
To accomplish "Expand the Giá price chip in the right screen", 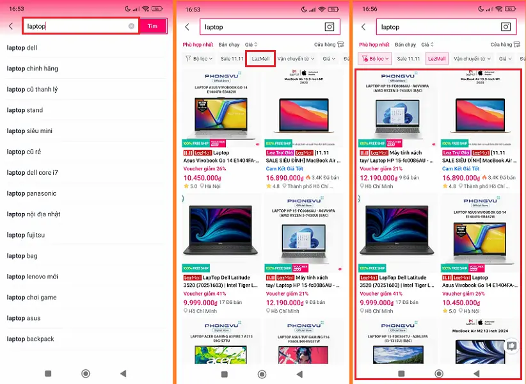I will tap(505, 59).
